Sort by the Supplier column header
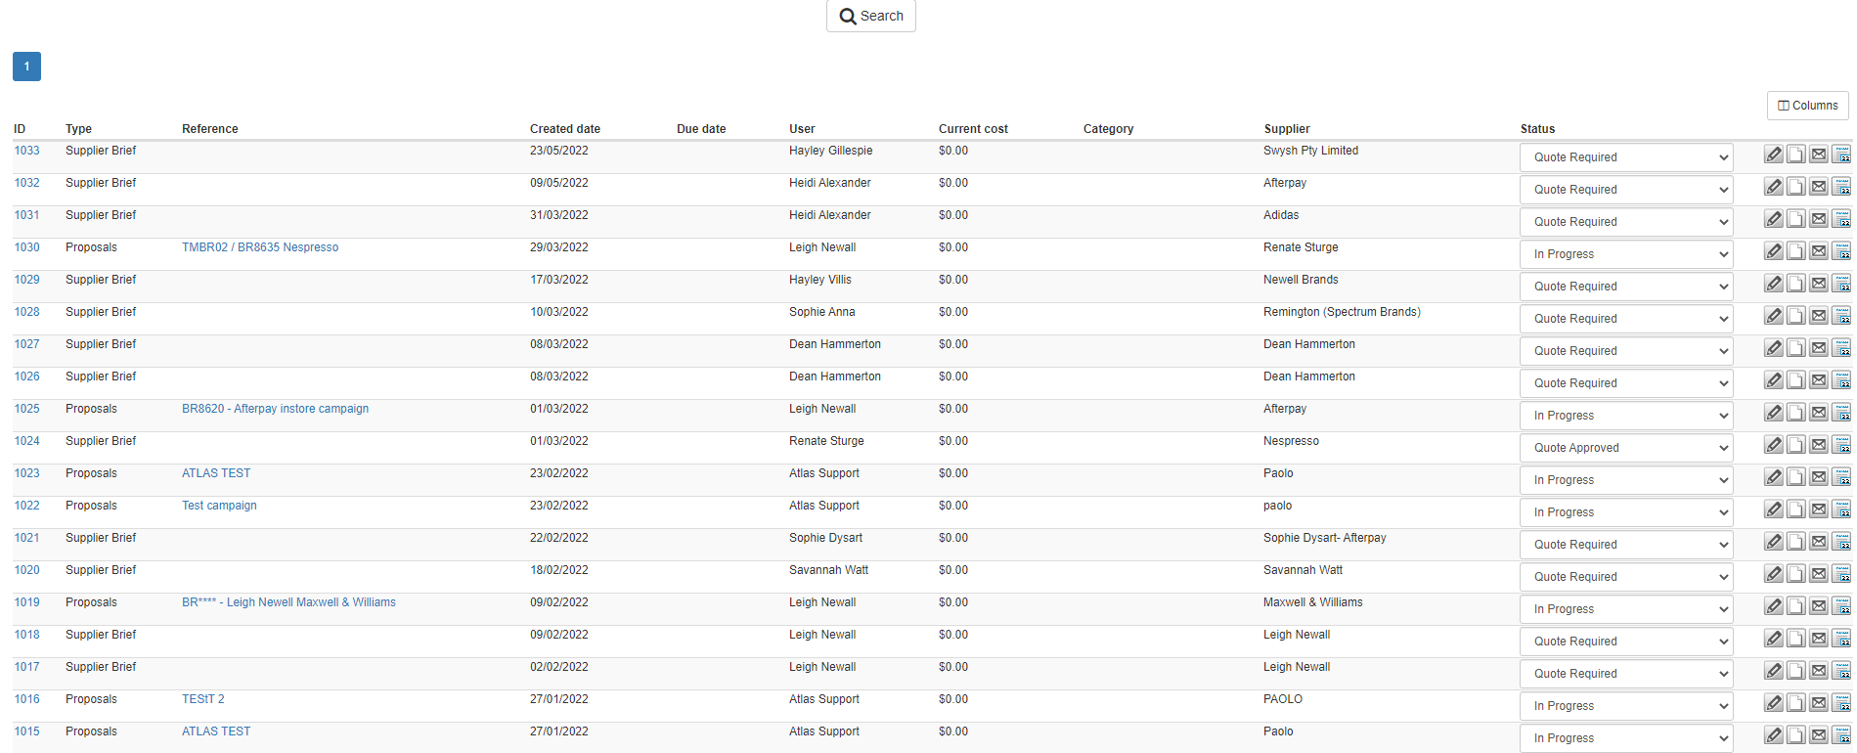This screenshot has height=753, width=1857. pyautogui.click(x=1287, y=129)
